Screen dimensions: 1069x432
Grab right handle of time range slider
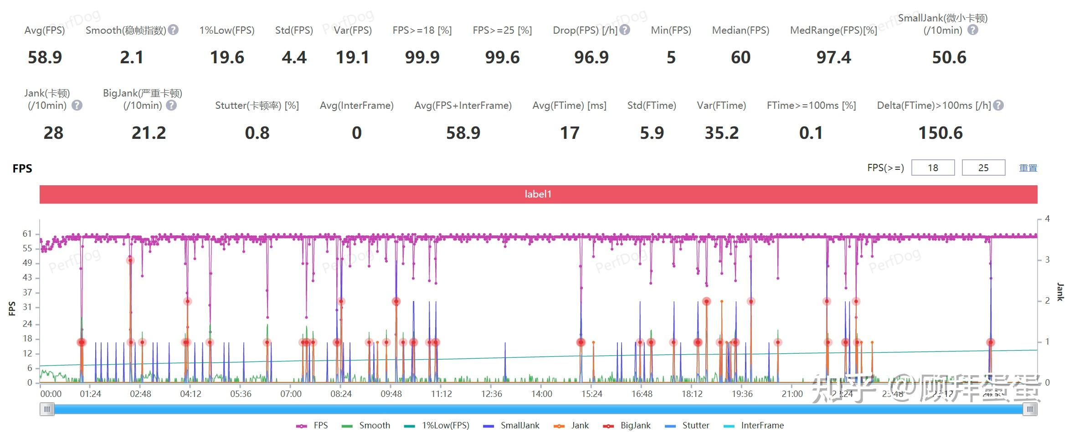[x=1030, y=409]
